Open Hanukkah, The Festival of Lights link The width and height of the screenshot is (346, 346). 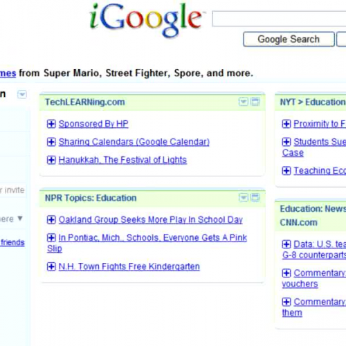pos(122,160)
